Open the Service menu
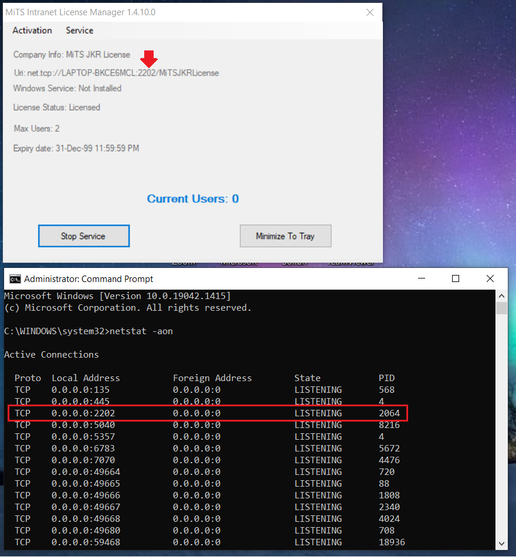 pos(80,30)
